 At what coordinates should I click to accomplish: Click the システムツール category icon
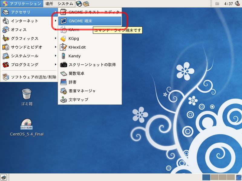click(6, 56)
